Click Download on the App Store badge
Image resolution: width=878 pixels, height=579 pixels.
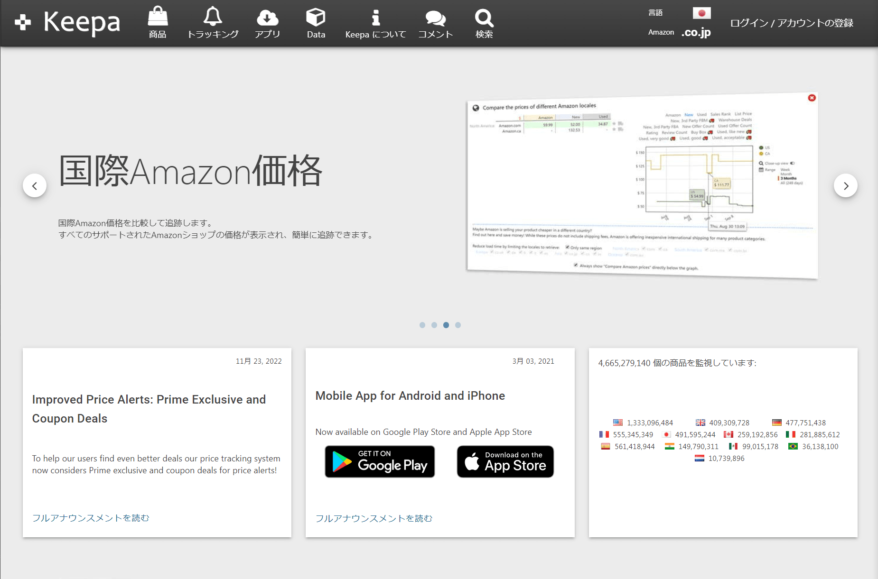tap(505, 461)
